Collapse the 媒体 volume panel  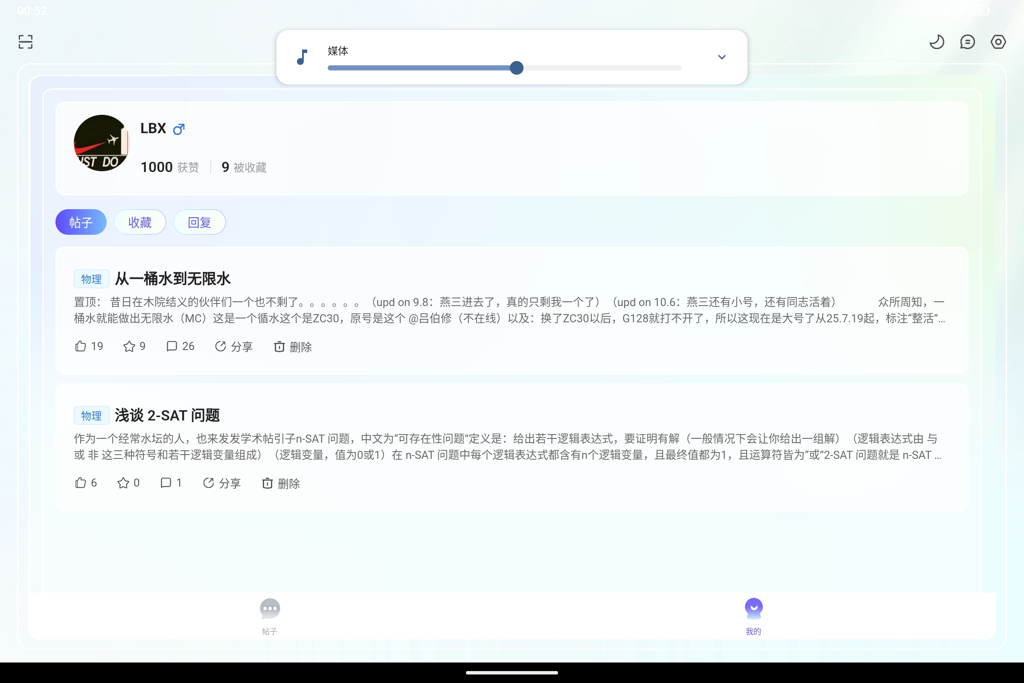point(721,57)
